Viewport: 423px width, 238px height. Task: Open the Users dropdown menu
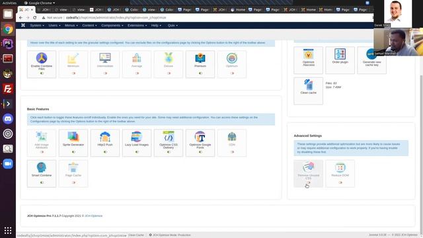click(54, 25)
